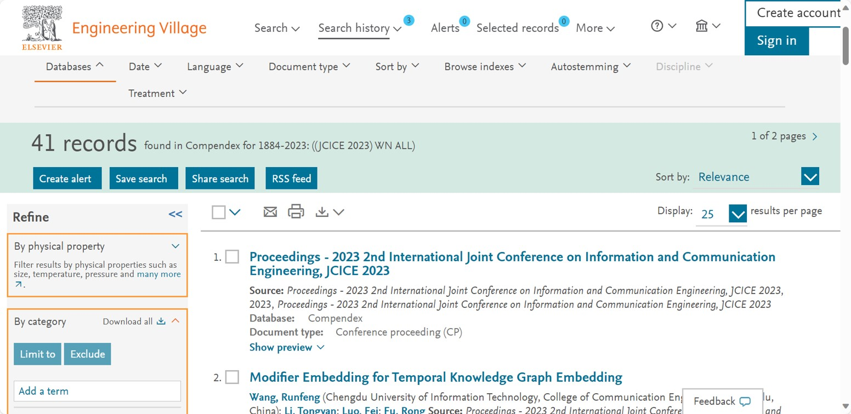Image resolution: width=851 pixels, height=414 pixels.
Task: Click the Create alert button
Action: point(67,179)
